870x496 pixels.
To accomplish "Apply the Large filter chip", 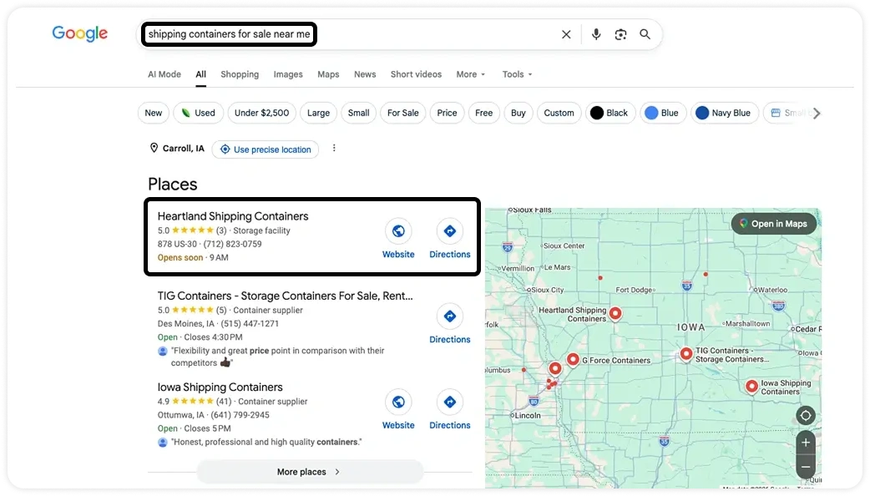I will coord(318,114).
